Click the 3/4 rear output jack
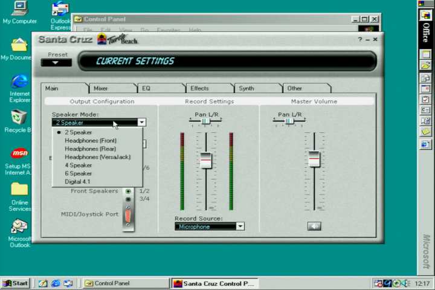Screen dimensions: 435x290 (x=128, y=199)
